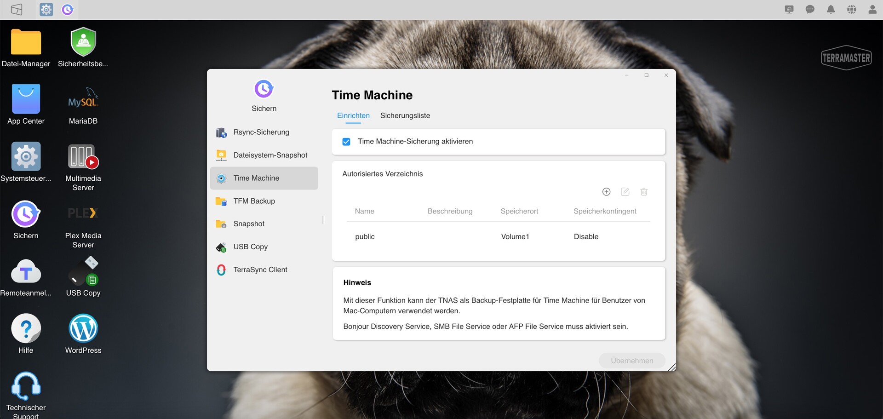Select the public directory row

pos(498,237)
